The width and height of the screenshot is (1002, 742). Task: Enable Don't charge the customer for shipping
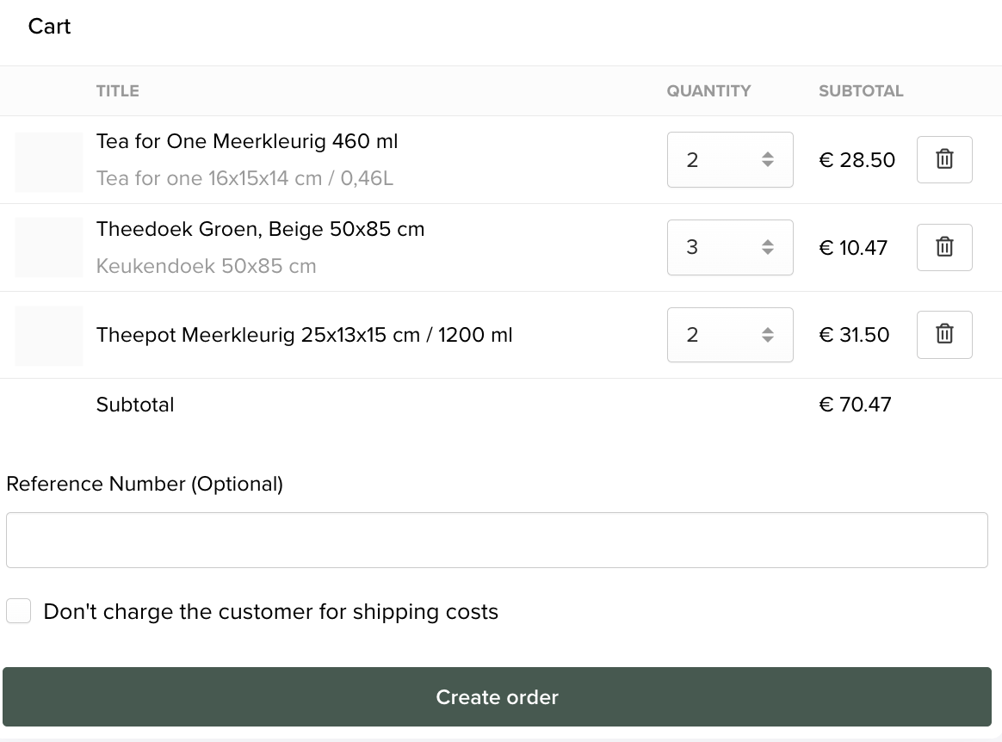click(x=19, y=611)
